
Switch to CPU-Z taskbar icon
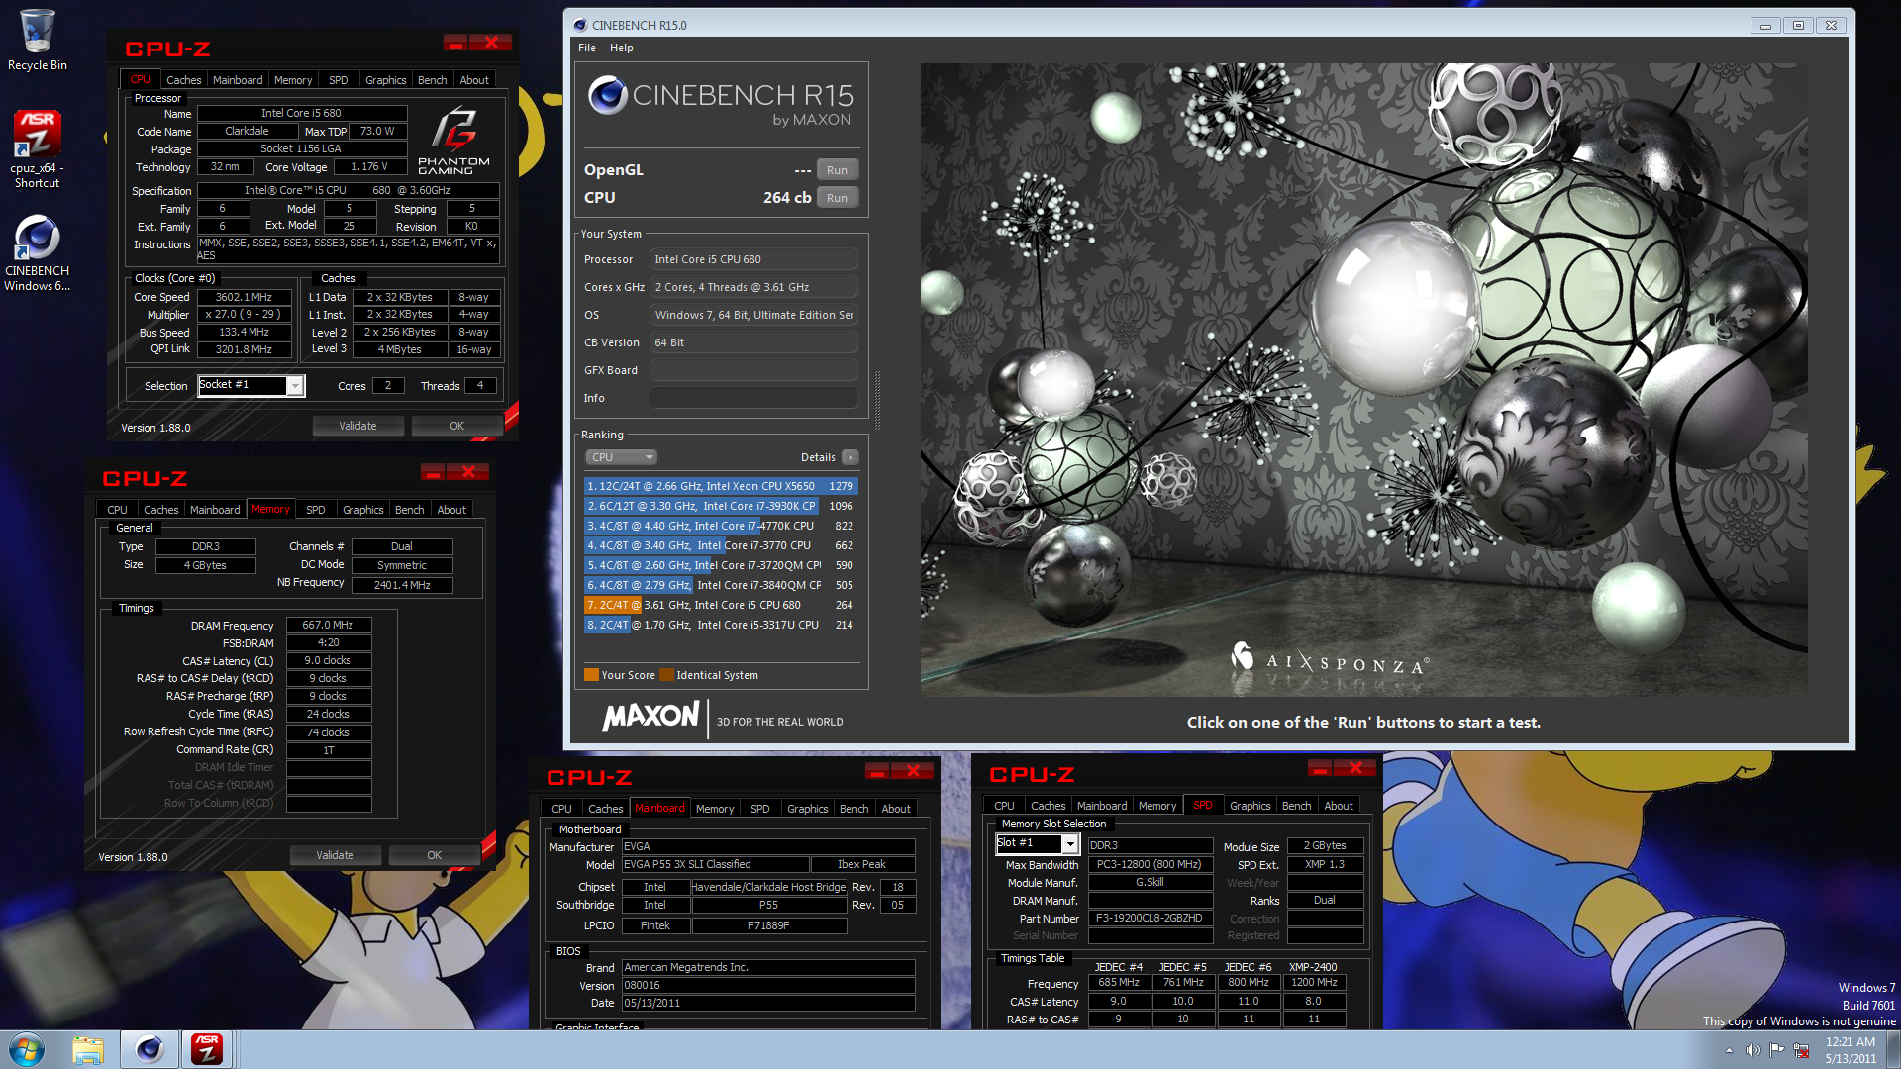point(207,1049)
